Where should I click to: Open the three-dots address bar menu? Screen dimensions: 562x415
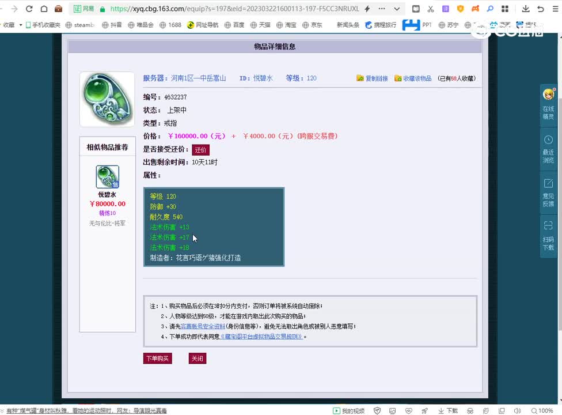point(382,9)
